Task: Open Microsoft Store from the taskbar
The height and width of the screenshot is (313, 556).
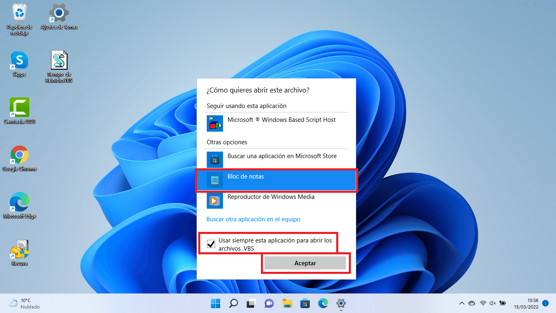Action: coord(305,303)
